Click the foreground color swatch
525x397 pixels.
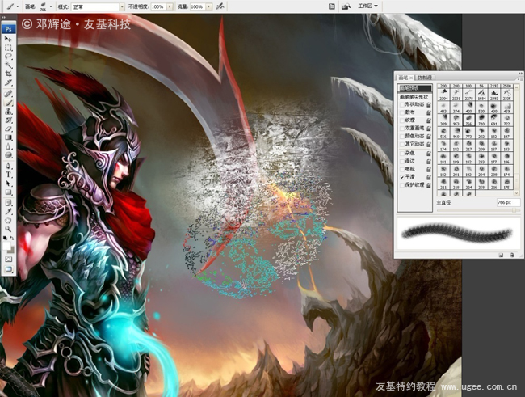(7, 247)
